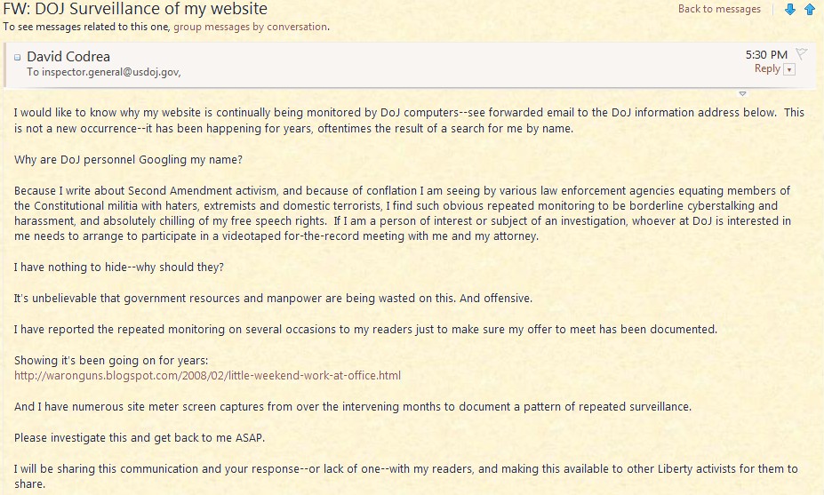Click Back to messages
Image resolution: width=824 pixels, height=495 pixels.
point(719,9)
